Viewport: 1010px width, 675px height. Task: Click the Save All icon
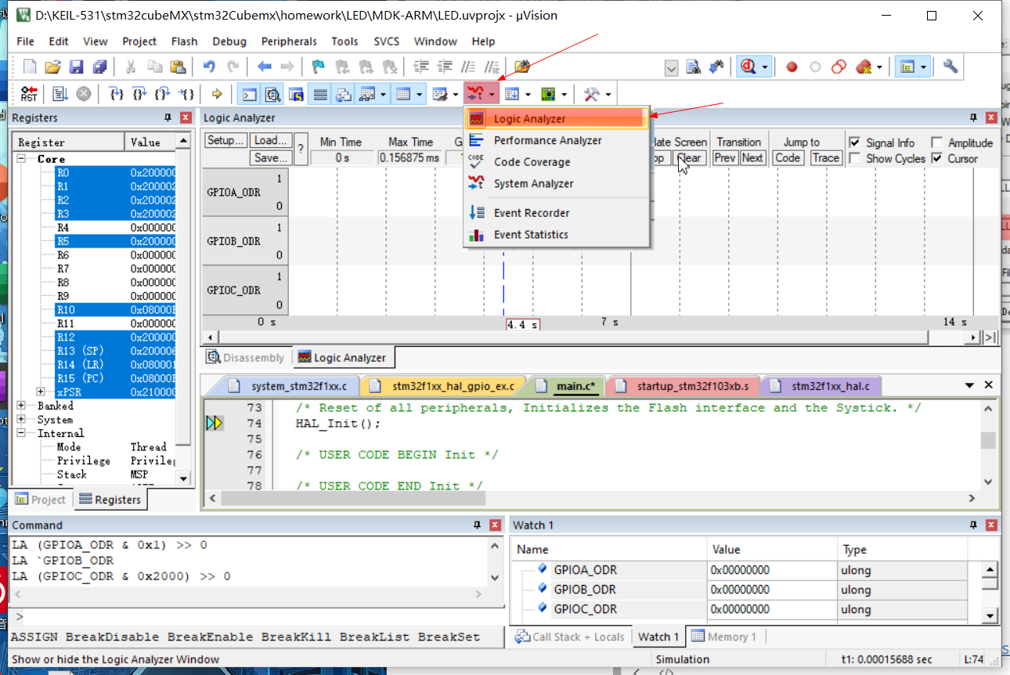(99, 67)
